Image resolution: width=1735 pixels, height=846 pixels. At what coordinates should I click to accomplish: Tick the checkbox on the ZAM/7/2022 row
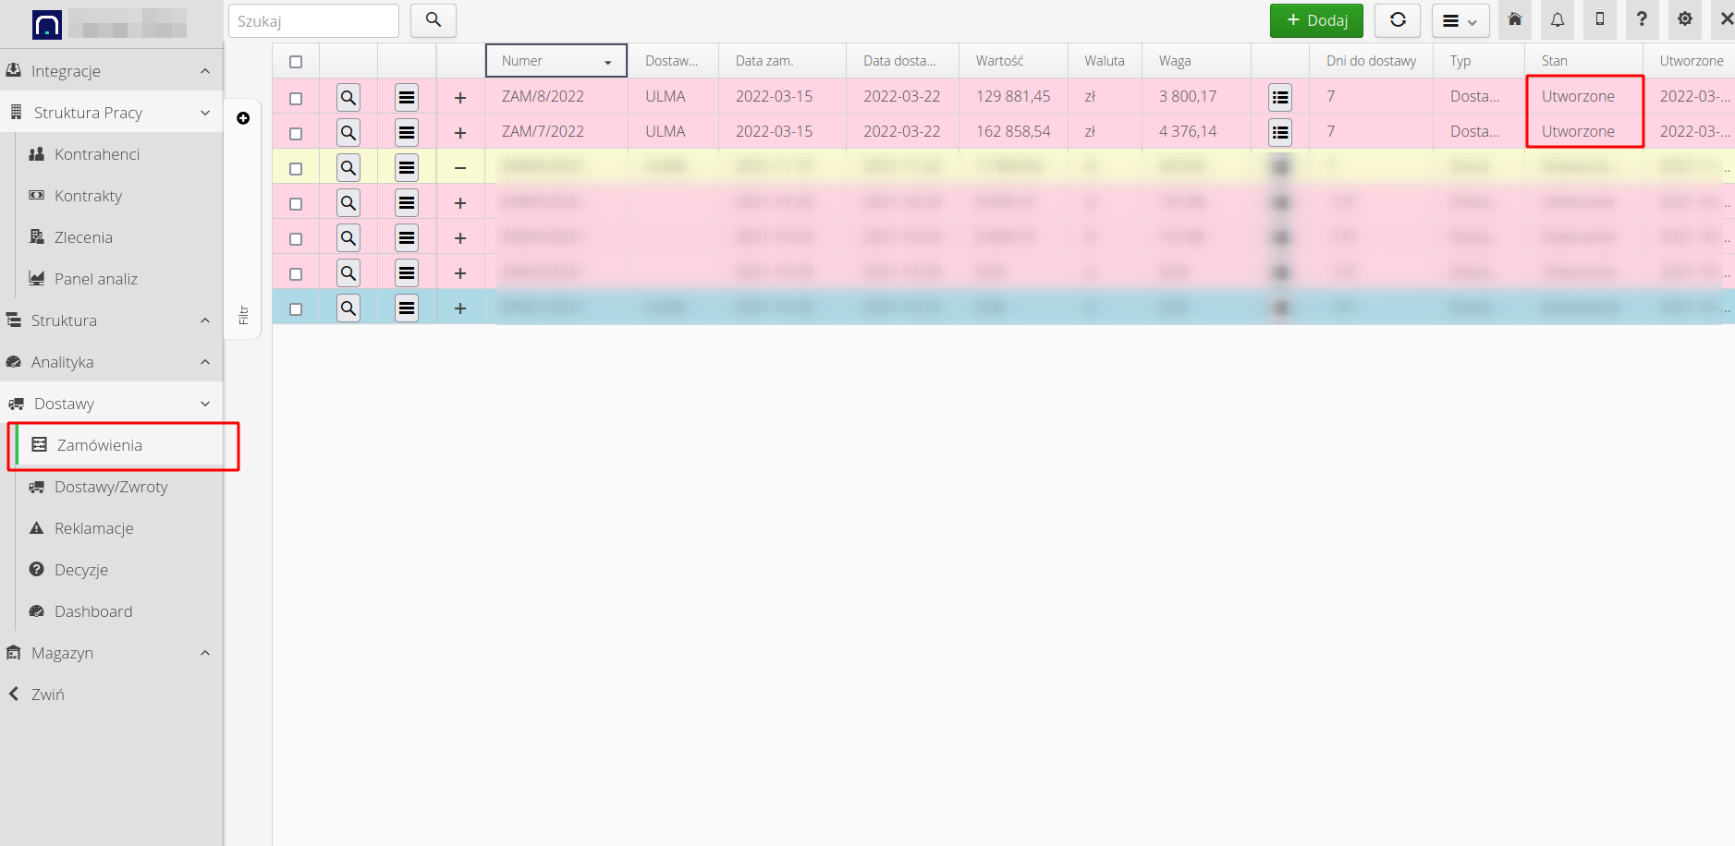(x=296, y=131)
